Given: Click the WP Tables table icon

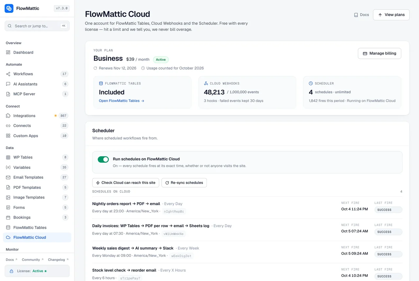Looking at the screenshot, I should coord(8,157).
